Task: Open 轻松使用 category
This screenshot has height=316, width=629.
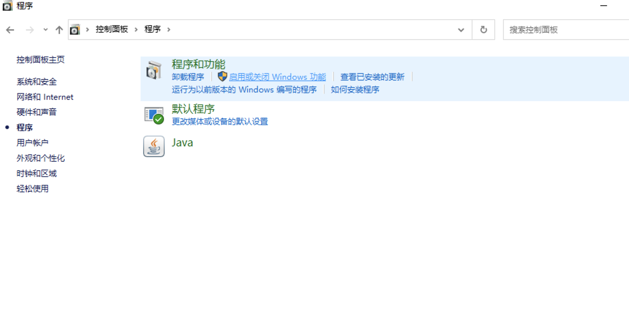Action: click(x=33, y=189)
